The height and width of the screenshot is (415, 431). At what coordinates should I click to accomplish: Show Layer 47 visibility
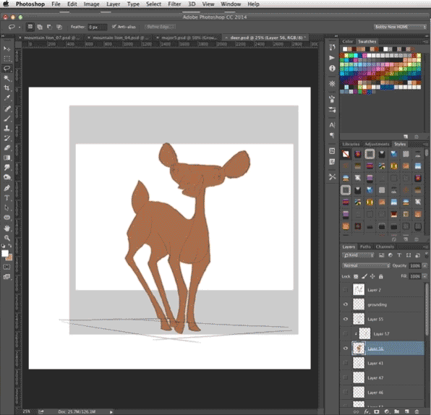click(346, 377)
